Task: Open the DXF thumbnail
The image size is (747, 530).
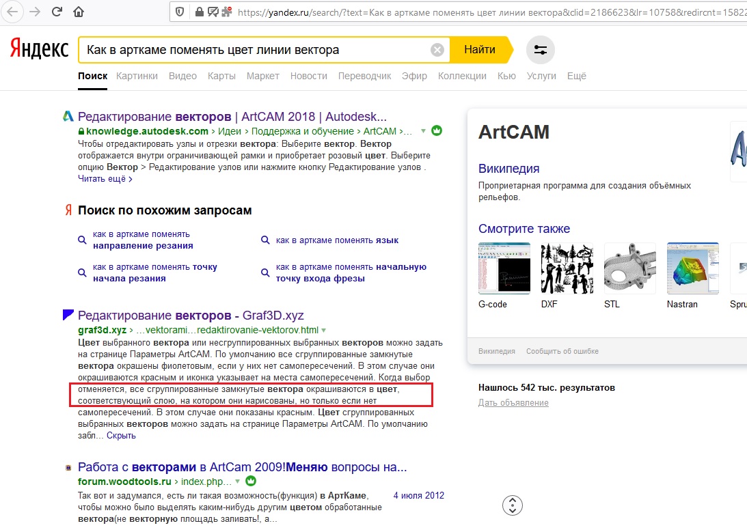Action: [x=567, y=268]
